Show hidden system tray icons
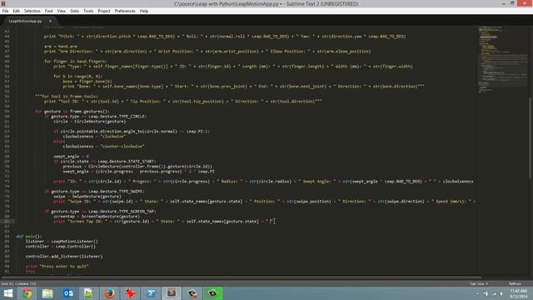 [x=477, y=293]
